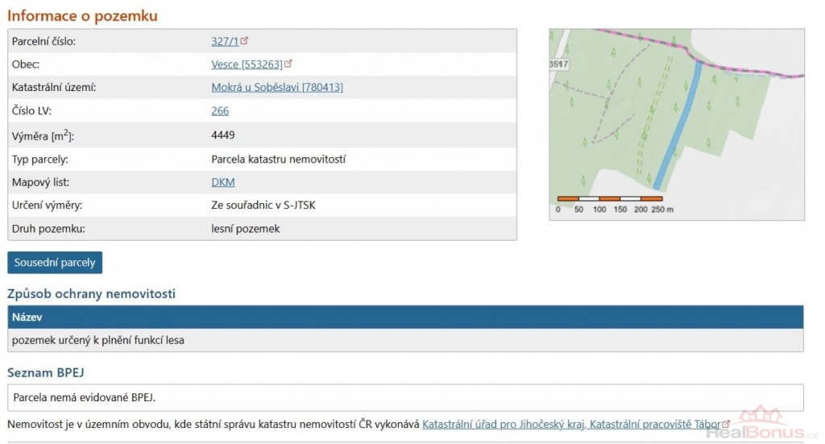
Task: Click the 3517 label on the map
Action: [558, 64]
